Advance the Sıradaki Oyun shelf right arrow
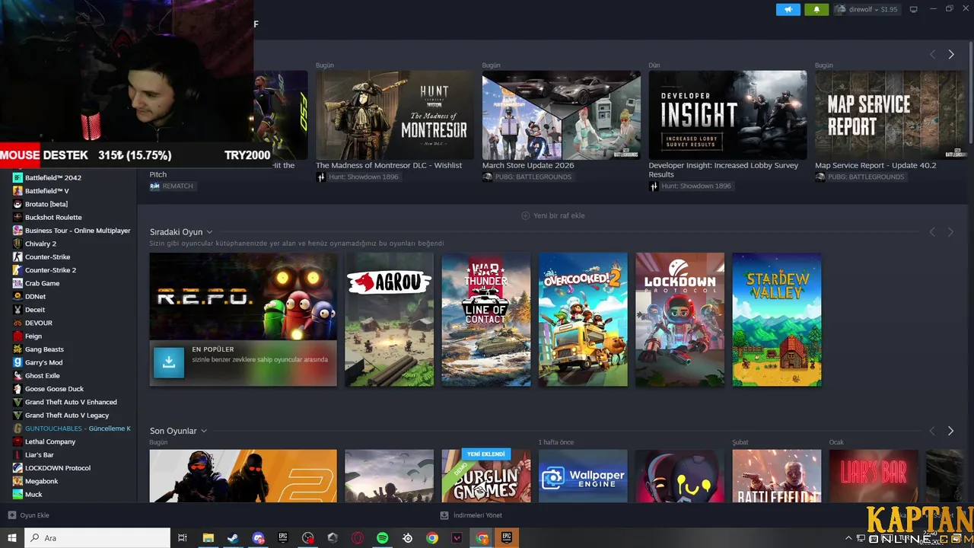974x548 pixels. [x=950, y=232]
